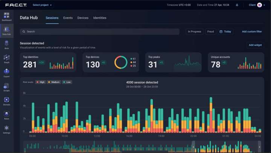This screenshot has width=271, height=153.
Task: Click the timeline range left handle
Action: tap(193, 146)
